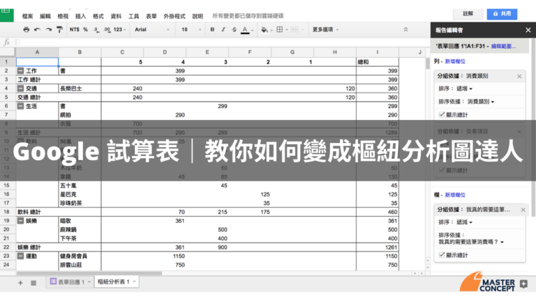Open 排序依據 我真的需要這筆消費嗎 dropdown
The image size is (536, 301).
click(x=471, y=242)
